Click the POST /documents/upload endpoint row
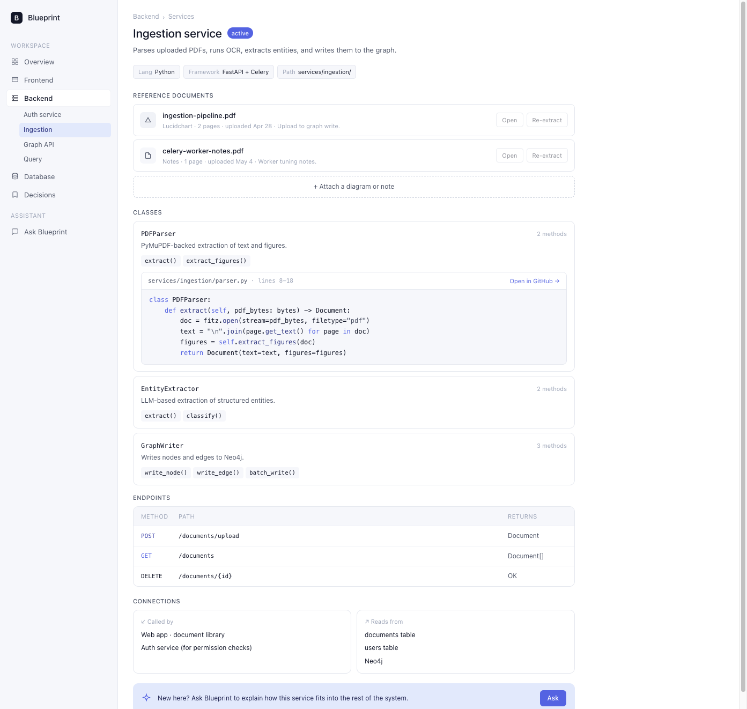This screenshot has width=747, height=709. 354,536
